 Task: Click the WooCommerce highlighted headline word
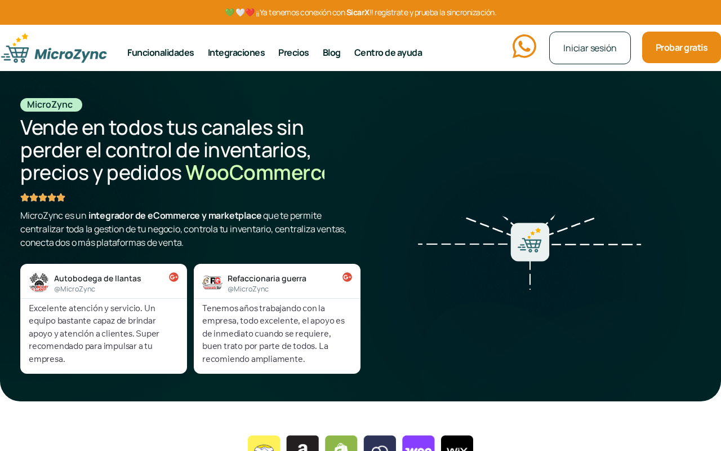255,173
